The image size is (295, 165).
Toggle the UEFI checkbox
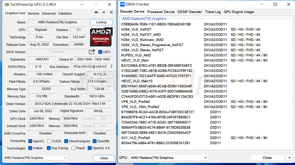[x=100, y=52]
